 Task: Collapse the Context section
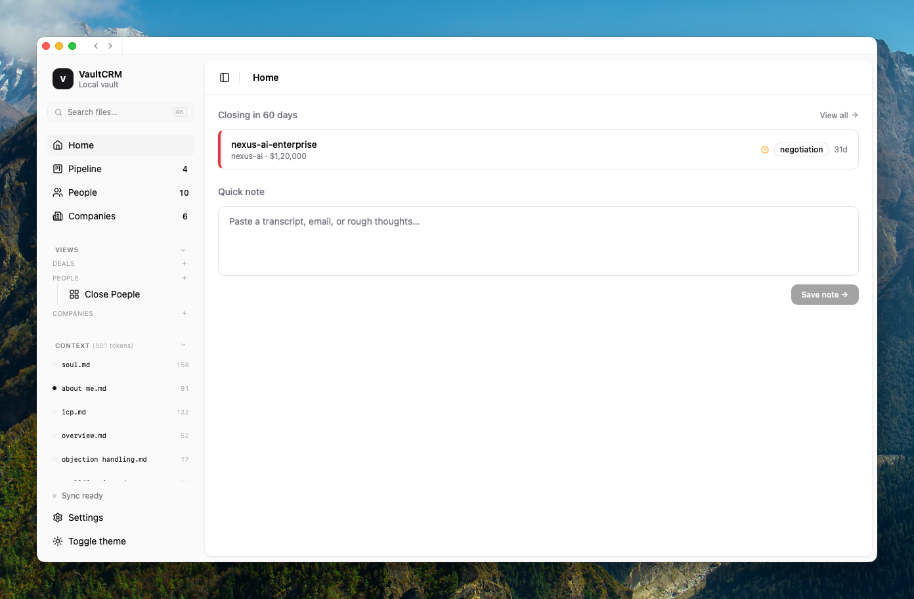click(x=183, y=345)
